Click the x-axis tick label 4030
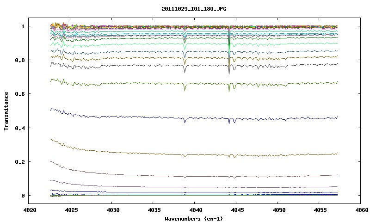The height and width of the screenshot is (222, 370). 113,210
